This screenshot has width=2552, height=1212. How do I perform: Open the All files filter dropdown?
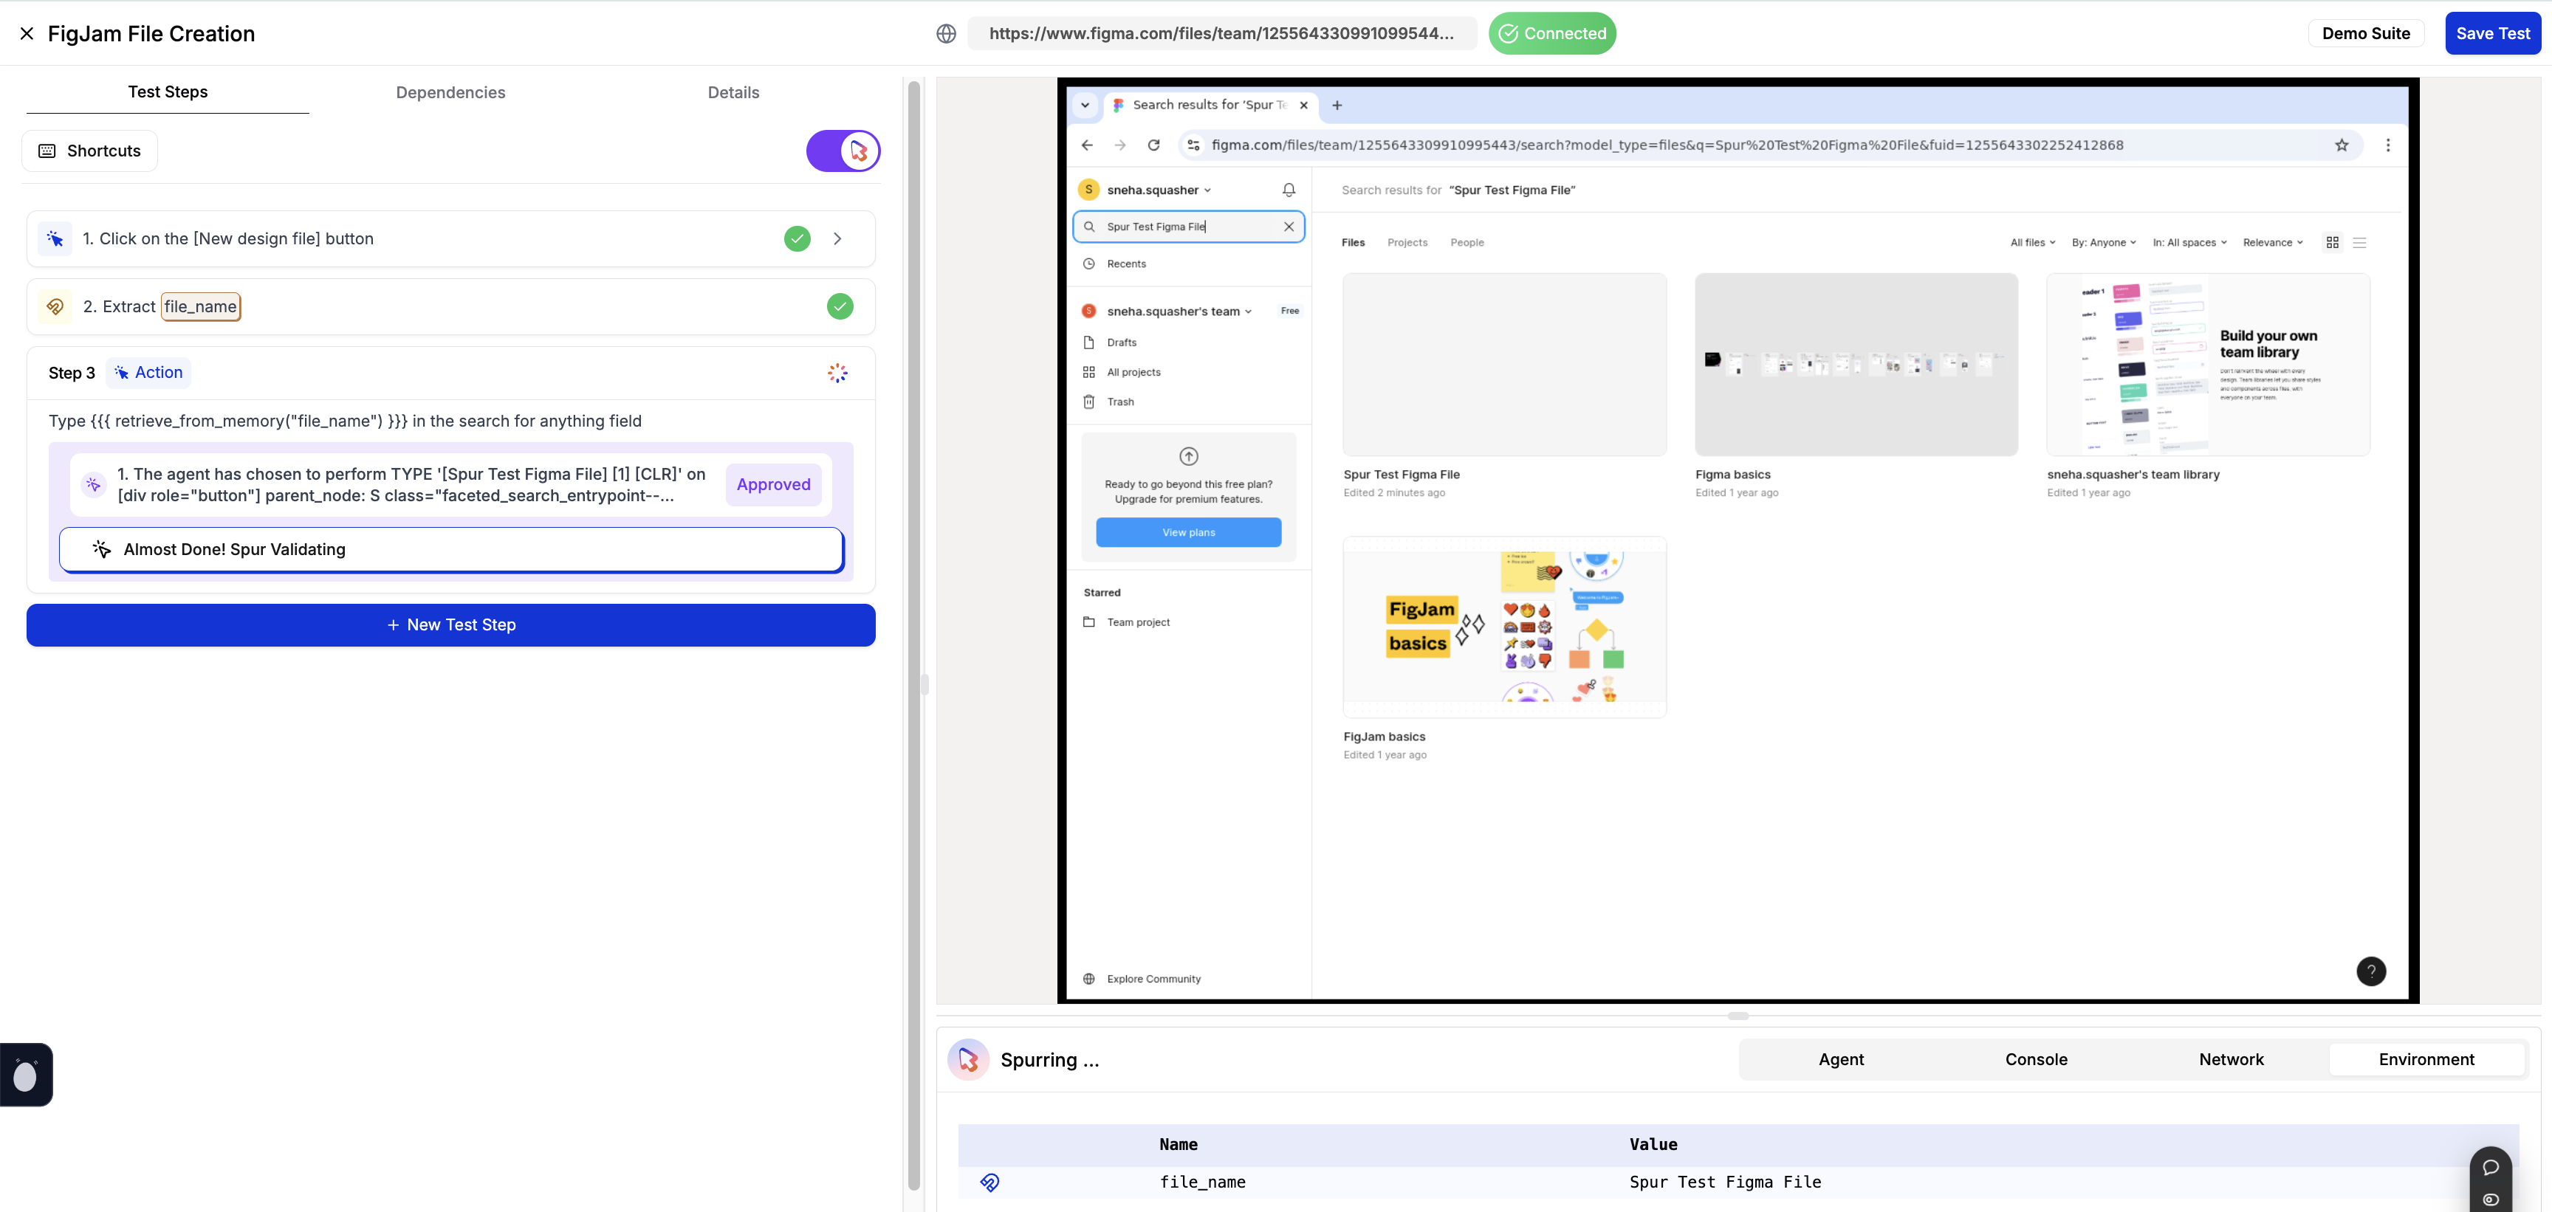coord(2032,243)
